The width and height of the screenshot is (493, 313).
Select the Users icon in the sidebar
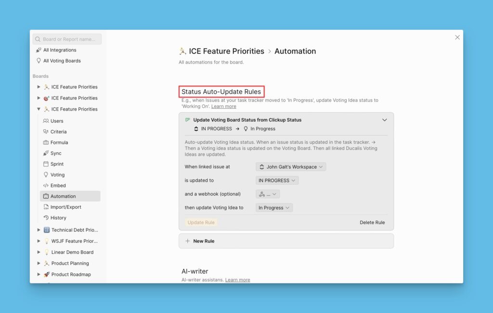[47, 121]
